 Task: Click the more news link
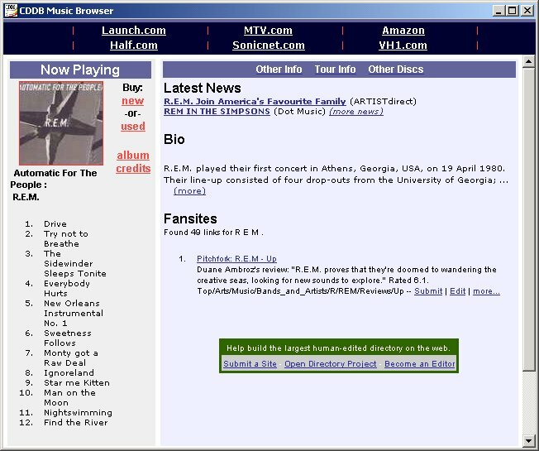tap(356, 112)
